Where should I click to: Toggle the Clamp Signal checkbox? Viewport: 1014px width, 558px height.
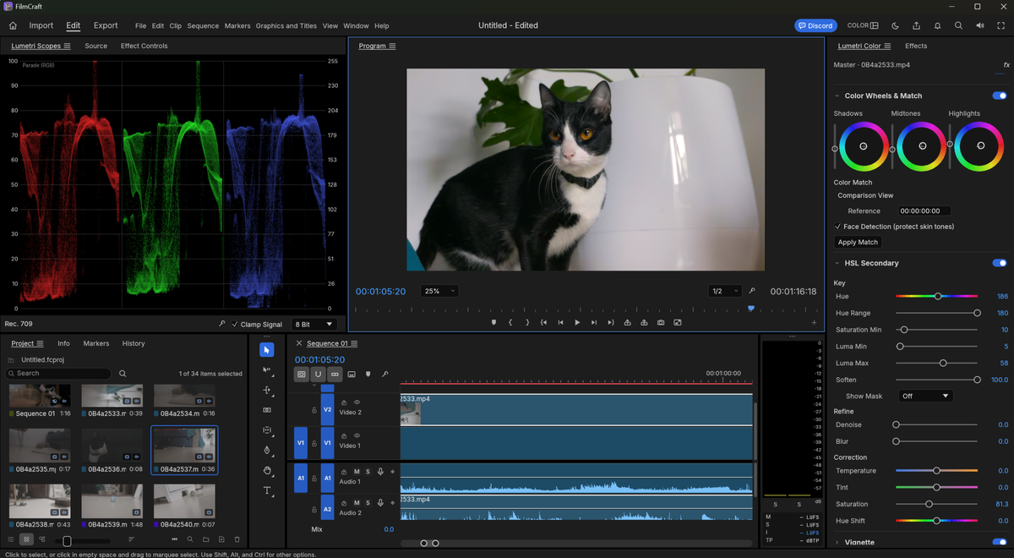(x=235, y=324)
